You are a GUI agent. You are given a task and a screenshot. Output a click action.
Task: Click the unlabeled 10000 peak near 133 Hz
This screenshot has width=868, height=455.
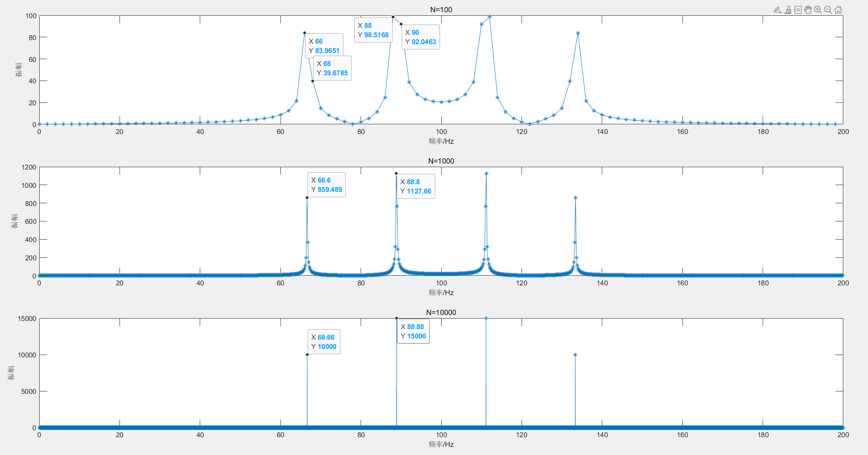click(x=575, y=355)
